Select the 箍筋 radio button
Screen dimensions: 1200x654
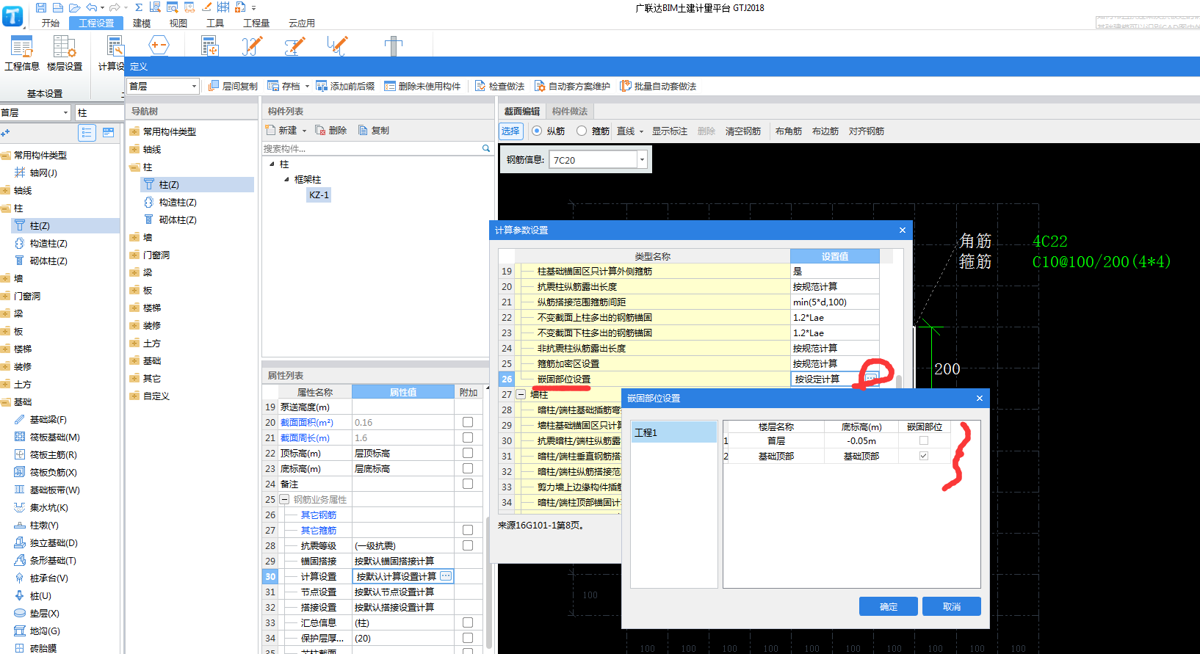click(582, 131)
